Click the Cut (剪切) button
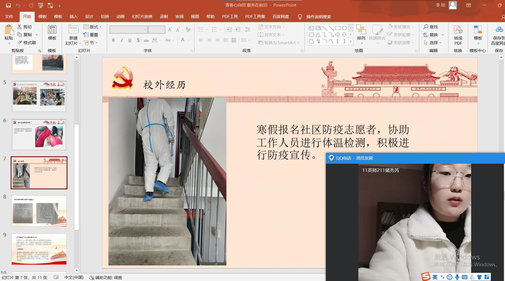505x281 pixels. [25, 27]
